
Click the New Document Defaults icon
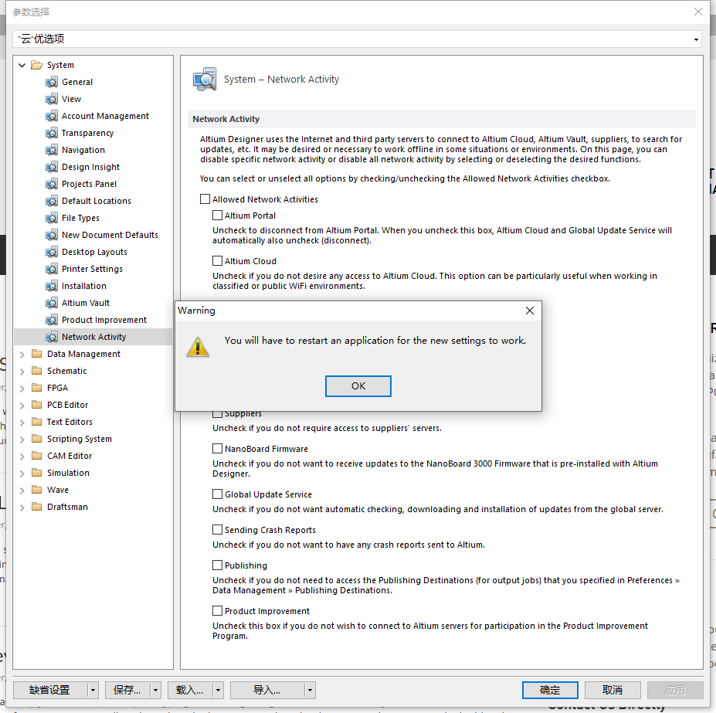[52, 235]
